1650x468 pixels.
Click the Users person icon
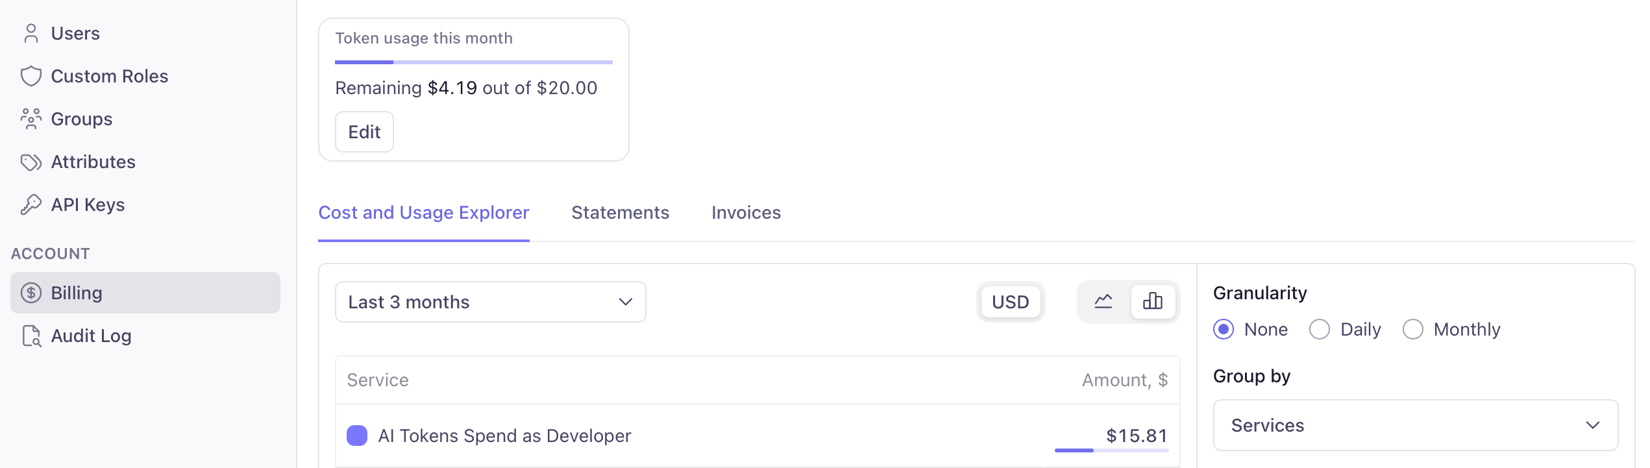point(31,33)
